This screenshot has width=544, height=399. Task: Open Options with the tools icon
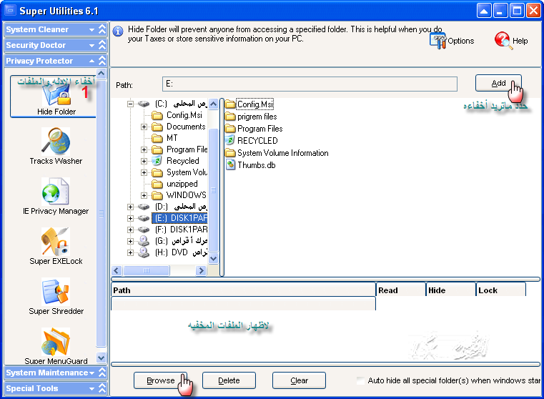tap(452, 41)
